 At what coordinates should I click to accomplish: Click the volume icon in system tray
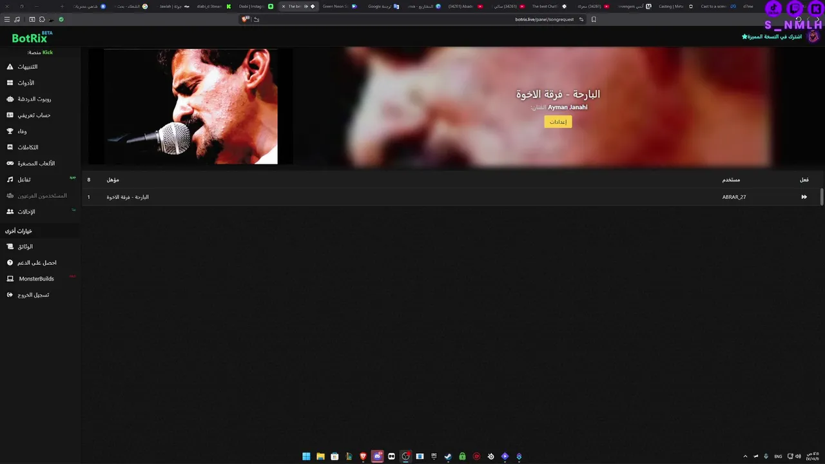[x=799, y=456]
